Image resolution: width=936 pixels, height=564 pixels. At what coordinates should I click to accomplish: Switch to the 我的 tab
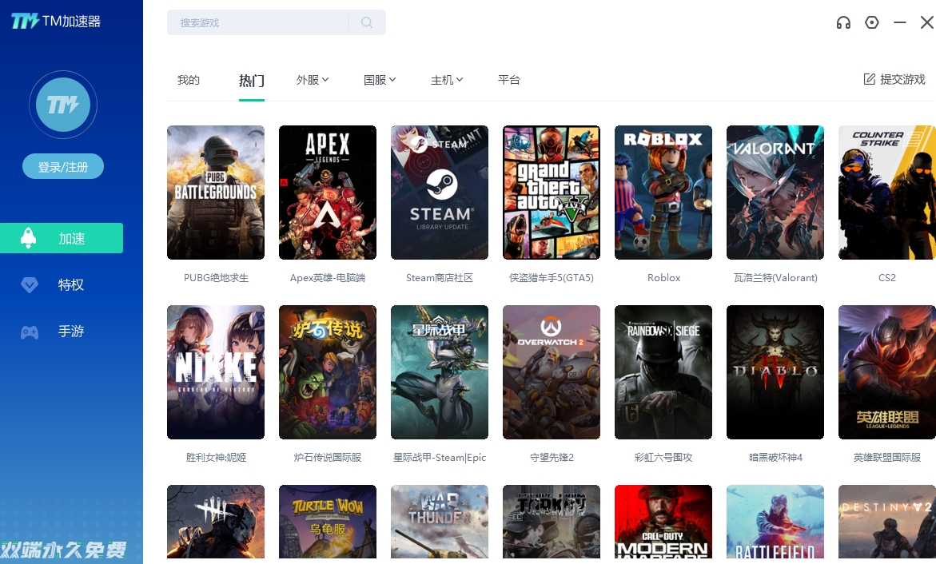pyautogui.click(x=188, y=80)
